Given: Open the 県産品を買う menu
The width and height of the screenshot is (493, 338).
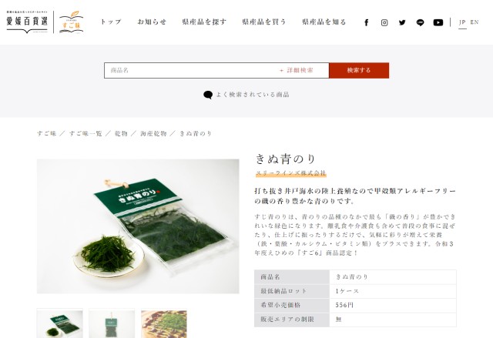Looking at the screenshot, I should 264,22.
